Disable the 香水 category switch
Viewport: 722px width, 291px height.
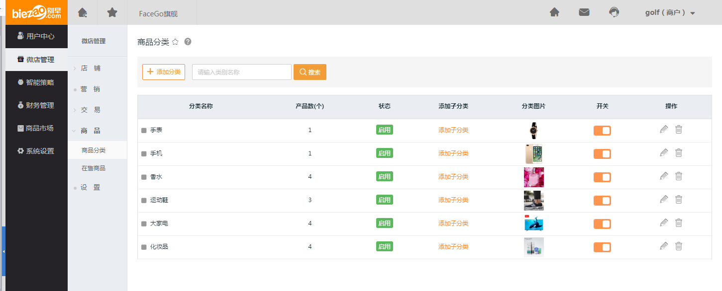point(602,177)
